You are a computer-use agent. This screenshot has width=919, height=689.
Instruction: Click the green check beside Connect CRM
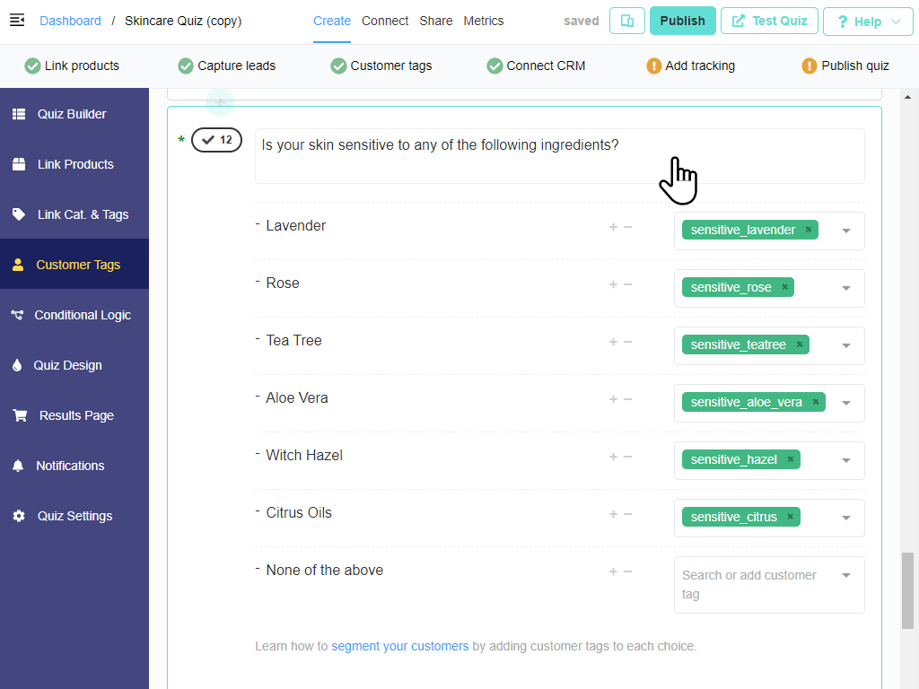(495, 66)
